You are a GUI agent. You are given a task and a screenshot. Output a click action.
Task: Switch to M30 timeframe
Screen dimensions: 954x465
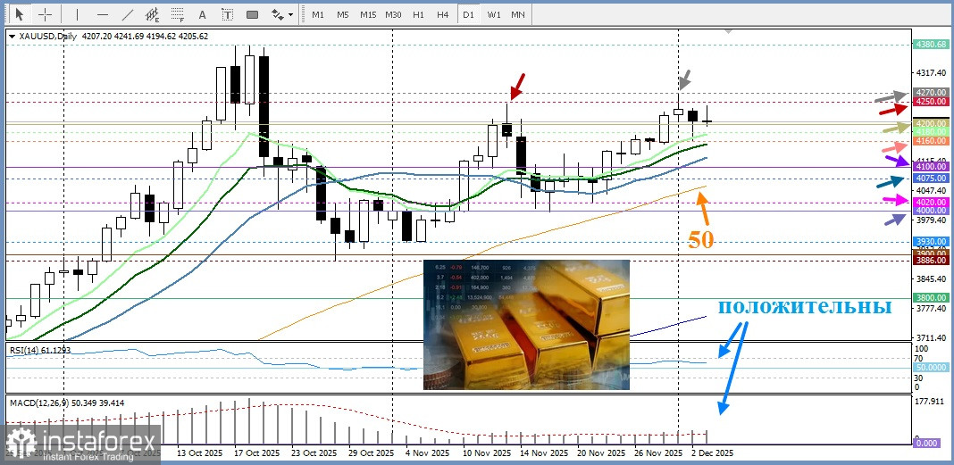click(x=393, y=14)
